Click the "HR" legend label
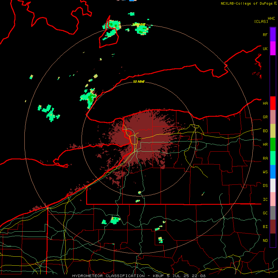Image resolution: width=278 pixels, height=278 pixels. (x=265, y=145)
